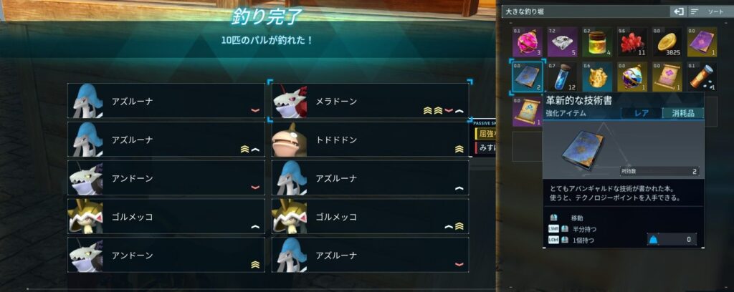
Task: Select the blue technical manual item slot
Action: pyautogui.click(x=528, y=77)
